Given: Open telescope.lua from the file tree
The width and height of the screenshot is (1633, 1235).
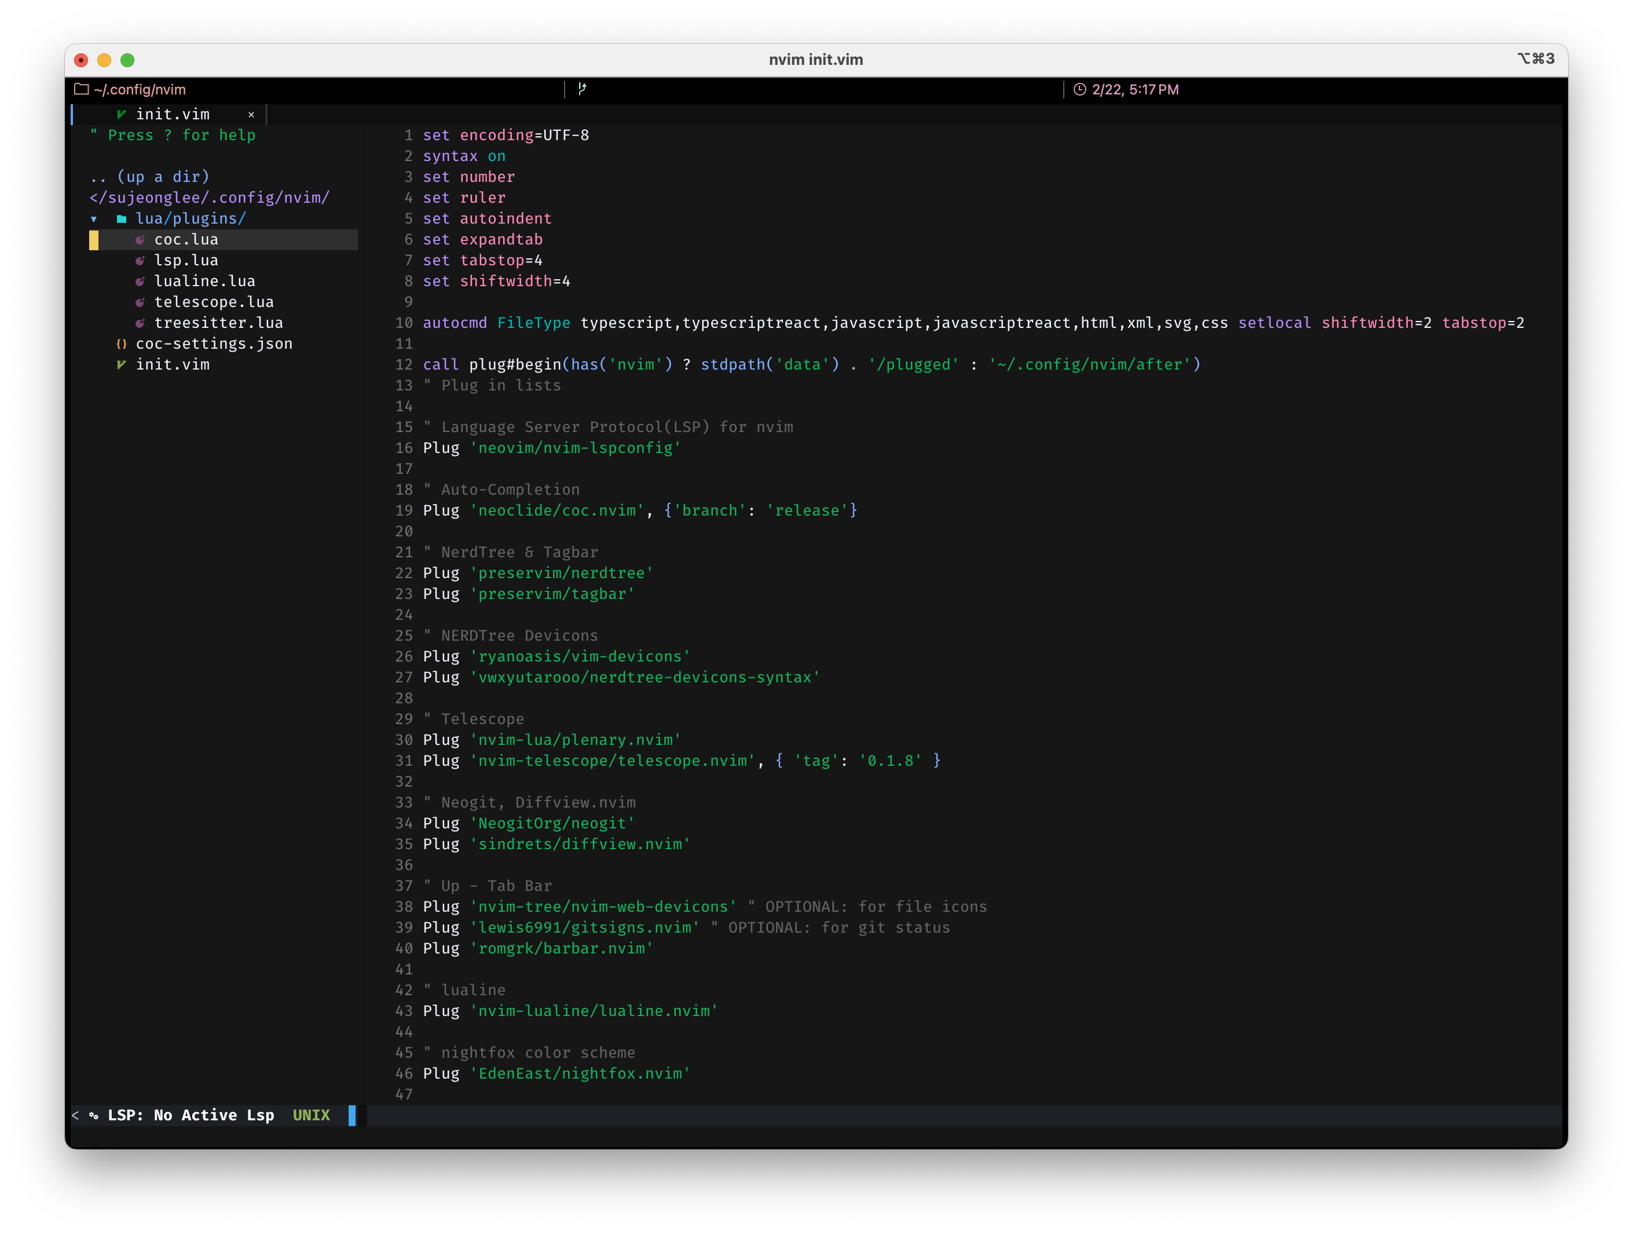Looking at the screenshot, I should pyautogui.click(x=213, y=301).
